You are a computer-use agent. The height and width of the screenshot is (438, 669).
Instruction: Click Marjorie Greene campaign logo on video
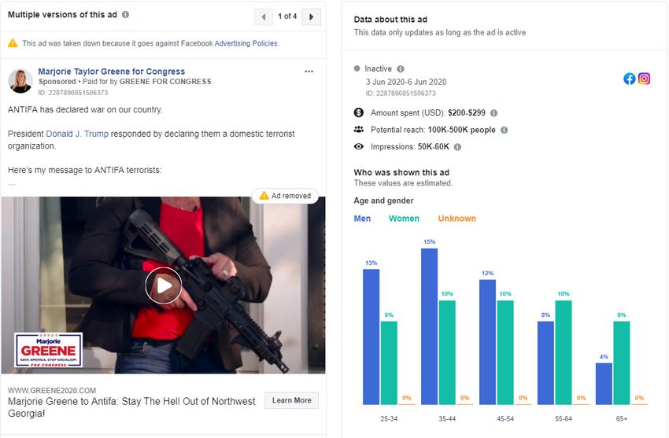pyautogui.click(x=48, y=350)
